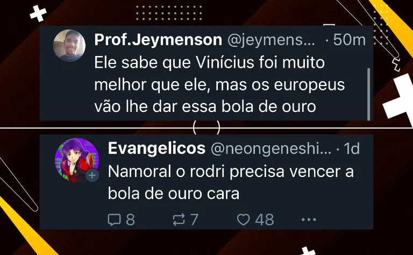Click the Prof.Jeymenson display name
This screenshot has height=255, width=413.
[x=158, y=40]
